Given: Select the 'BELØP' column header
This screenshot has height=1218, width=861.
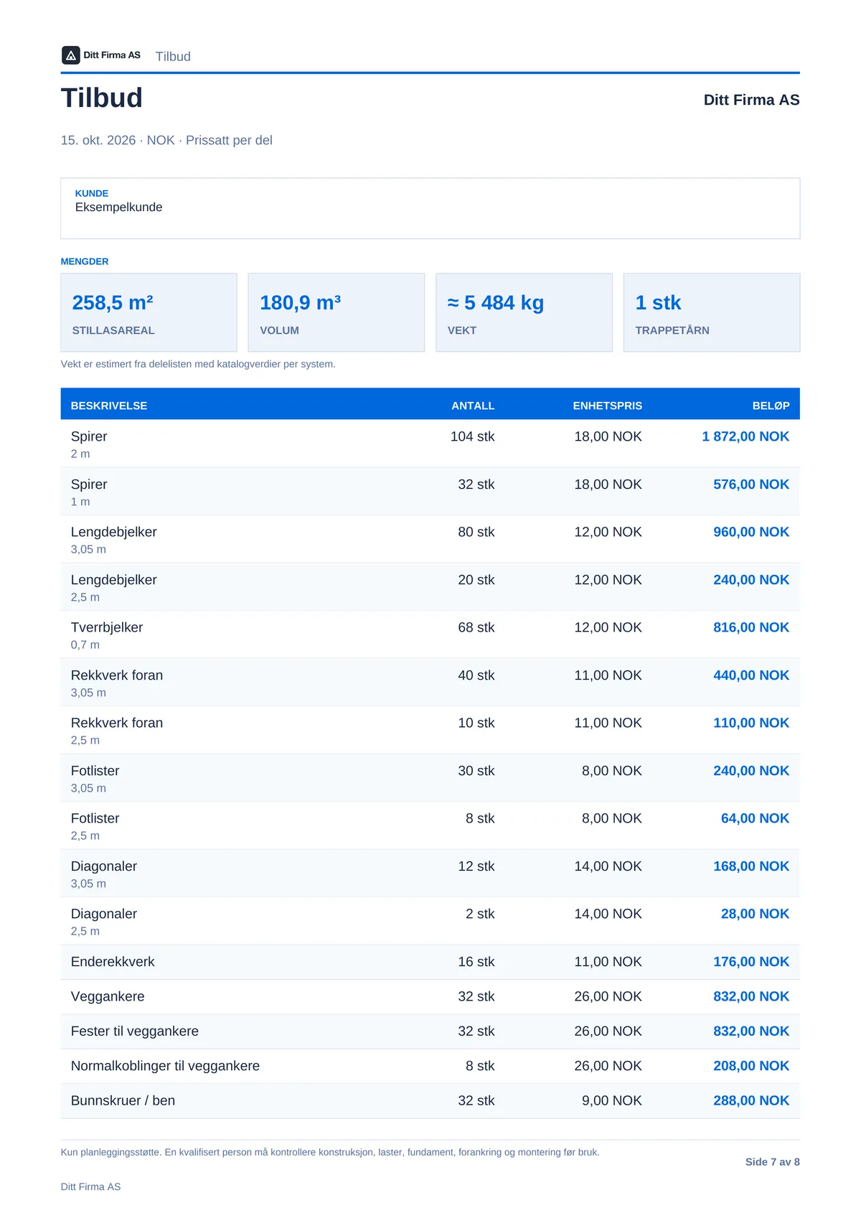Looking at the screenshot, I should [x=771, y=406].
